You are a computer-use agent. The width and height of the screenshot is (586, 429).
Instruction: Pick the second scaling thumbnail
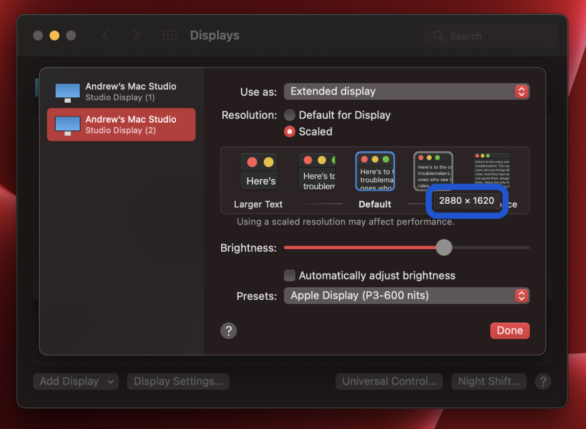(317, 171)
